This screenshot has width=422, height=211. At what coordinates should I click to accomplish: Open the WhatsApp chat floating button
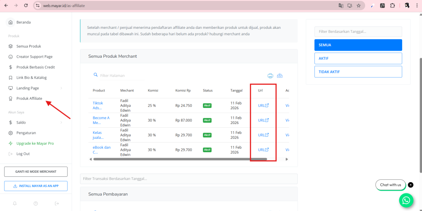tap(406, 200)
